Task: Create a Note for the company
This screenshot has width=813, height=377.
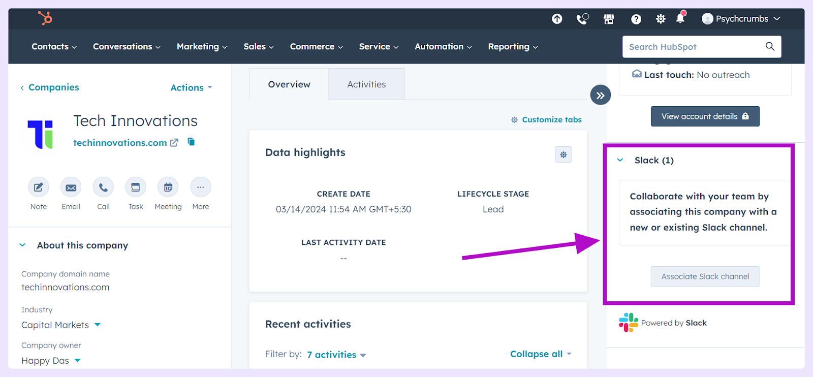Action: pos(39,187)
